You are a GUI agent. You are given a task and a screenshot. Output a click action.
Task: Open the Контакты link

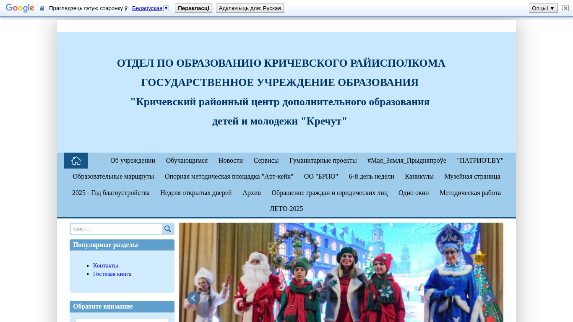tap(106, 265)
